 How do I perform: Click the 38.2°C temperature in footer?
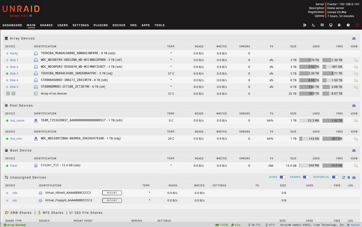[x=254, y=225]
